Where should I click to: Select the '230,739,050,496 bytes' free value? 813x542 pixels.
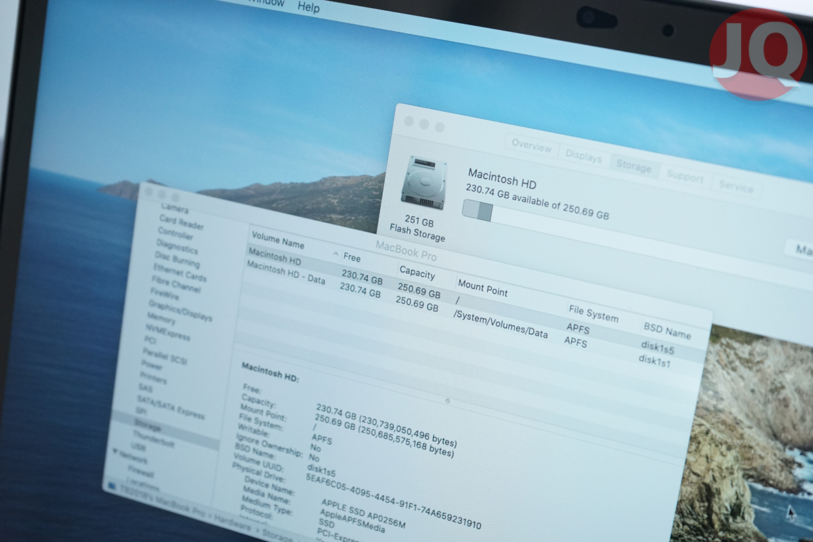point(410,430)
